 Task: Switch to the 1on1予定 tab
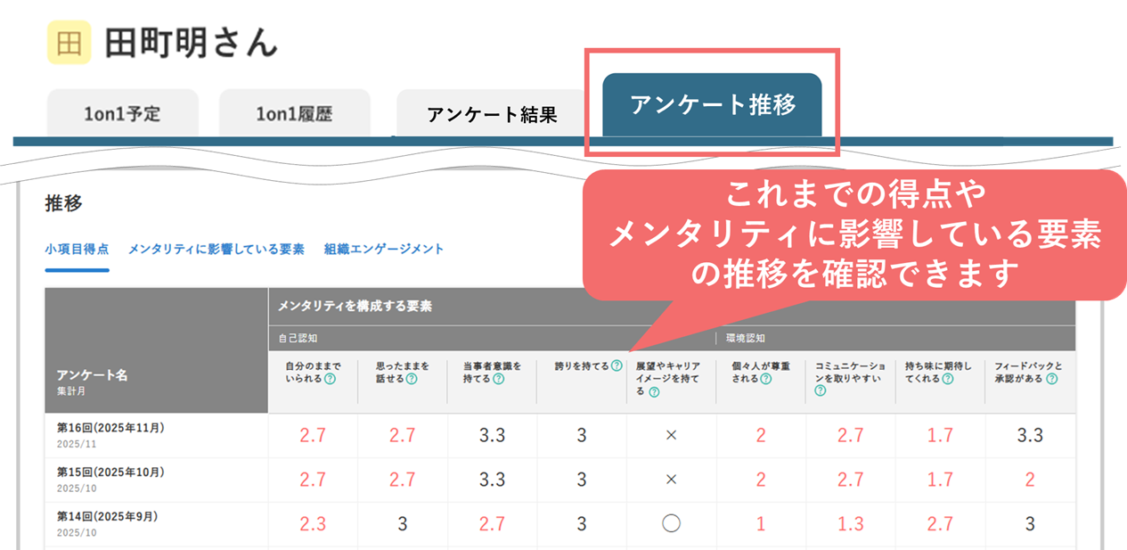point(122,113)
